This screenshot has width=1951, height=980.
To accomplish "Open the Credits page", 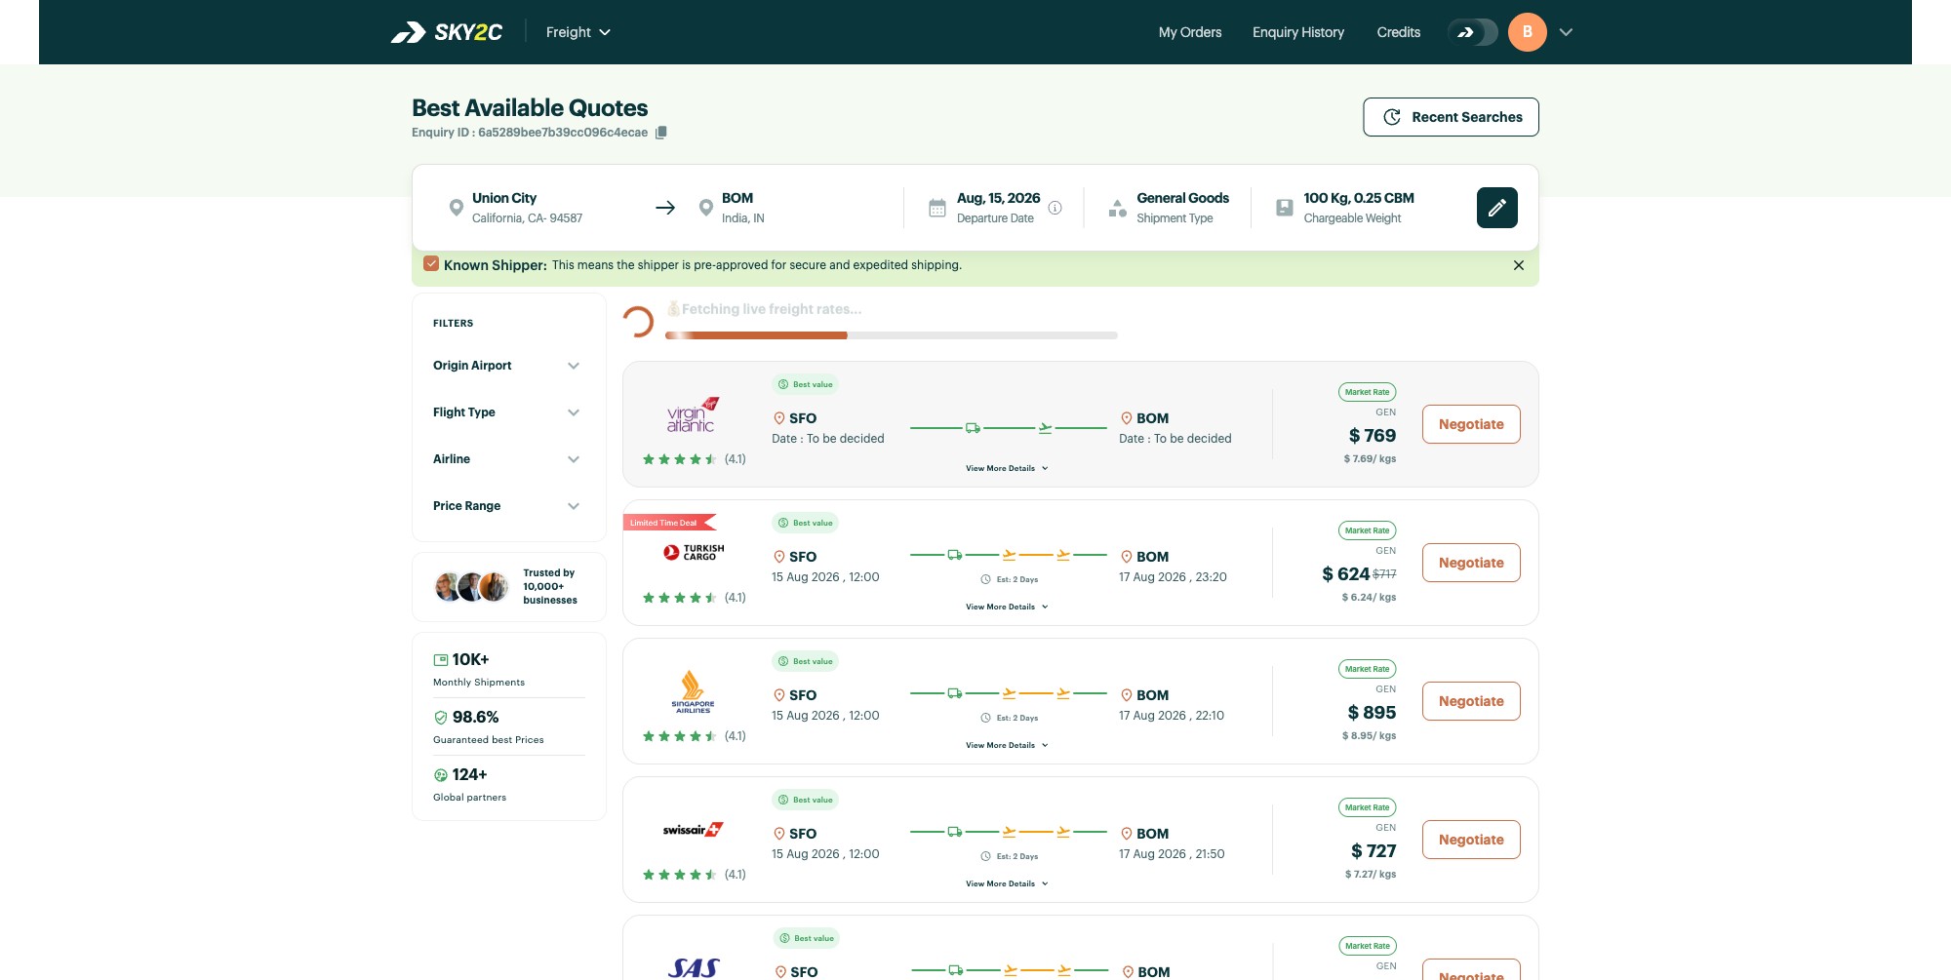I will point(1399,32).
